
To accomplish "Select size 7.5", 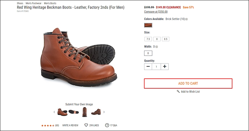I will (148, 39).
